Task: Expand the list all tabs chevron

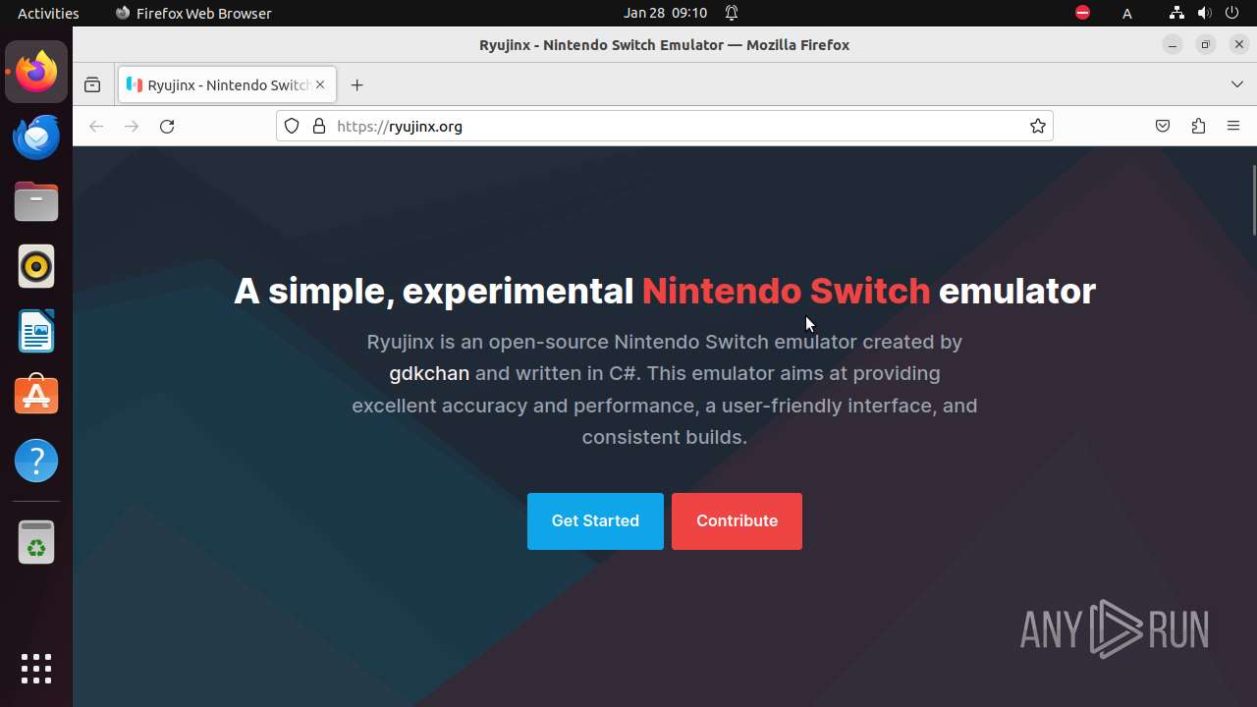Action: [1237, 85]
